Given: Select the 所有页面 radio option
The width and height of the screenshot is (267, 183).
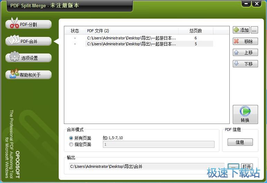Looking at the screenshot, I should 80,138.
